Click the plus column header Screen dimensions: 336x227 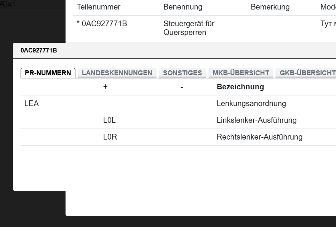tap(105, 87)
